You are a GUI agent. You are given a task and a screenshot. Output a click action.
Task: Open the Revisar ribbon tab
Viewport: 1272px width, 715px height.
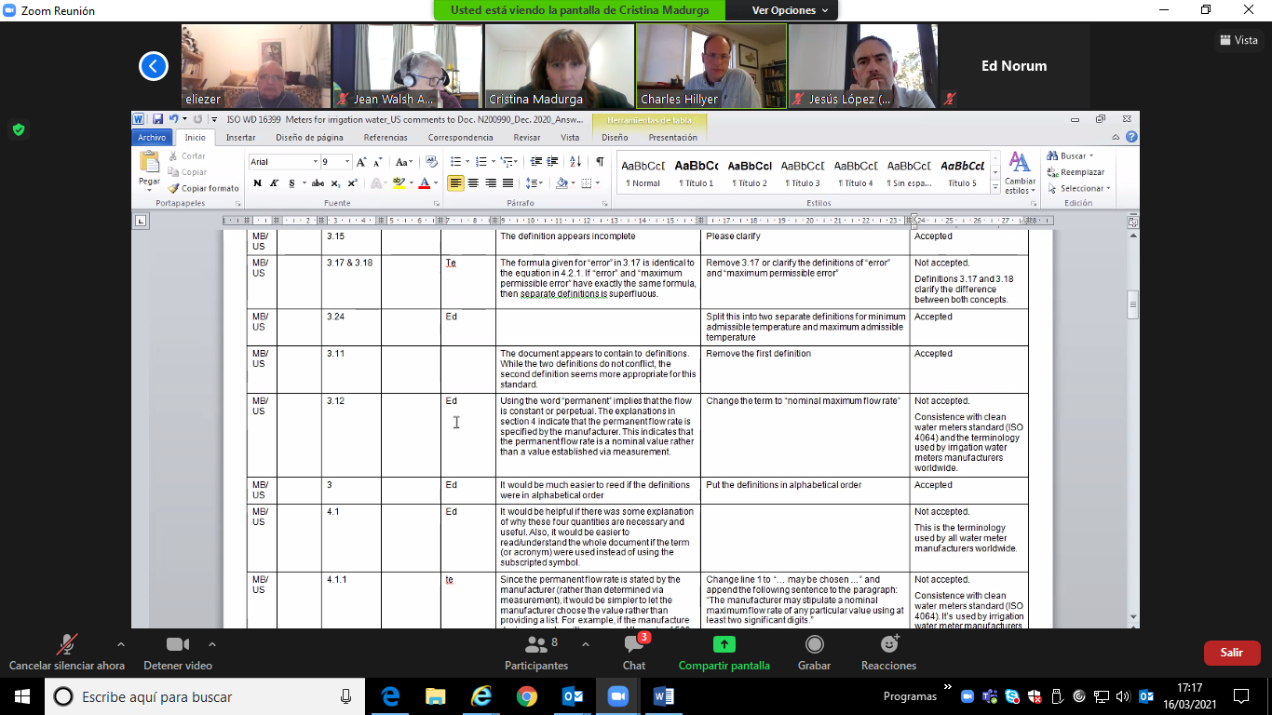coord(526,137)
